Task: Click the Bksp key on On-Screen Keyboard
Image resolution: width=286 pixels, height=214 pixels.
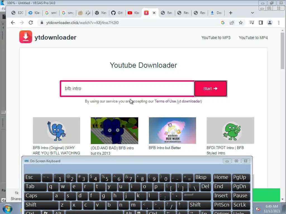Action: tap(203, 178)
